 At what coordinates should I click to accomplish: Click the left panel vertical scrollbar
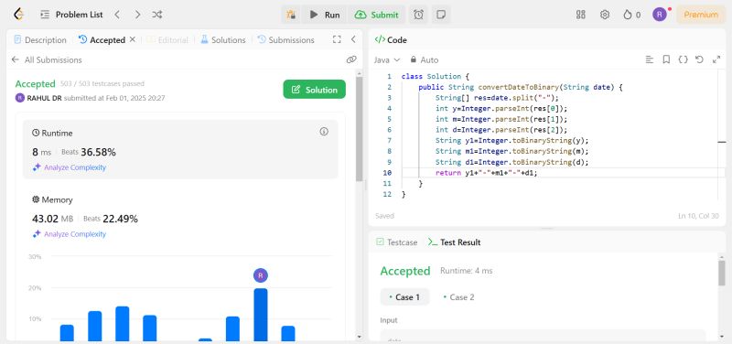tap(359, 129)
